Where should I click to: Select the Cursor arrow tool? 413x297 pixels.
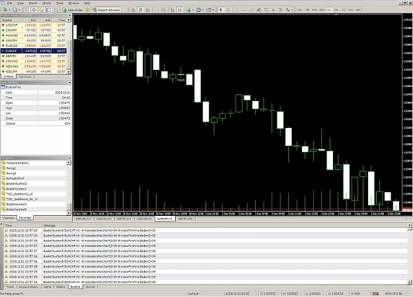[x=221, y=10]
